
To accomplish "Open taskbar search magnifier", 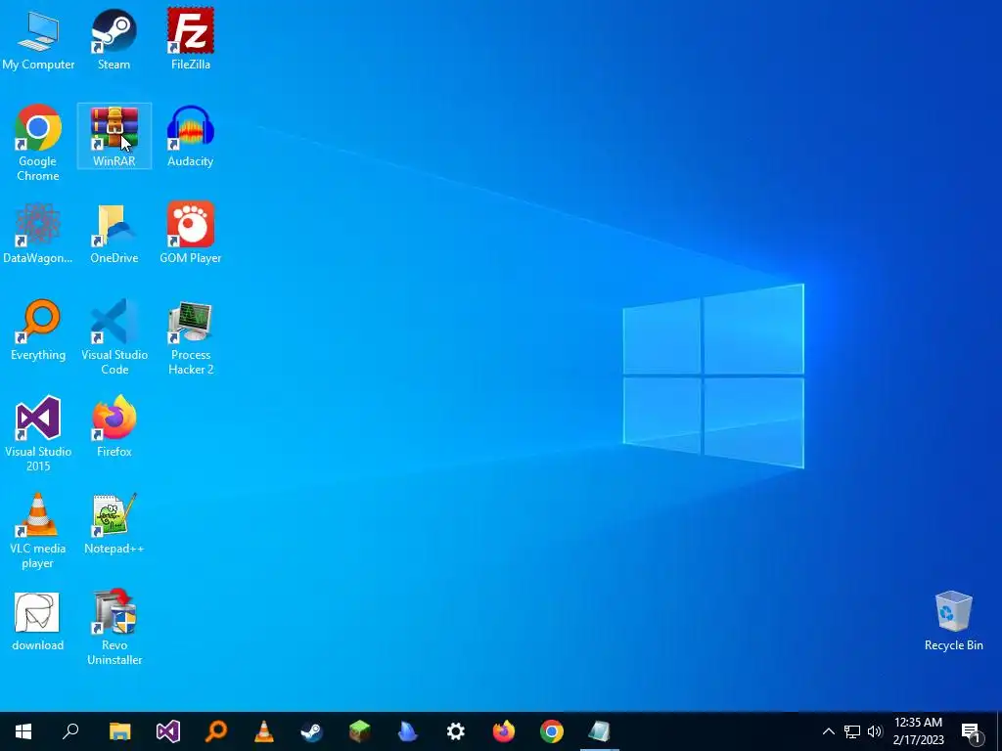I will pos(70,731).
